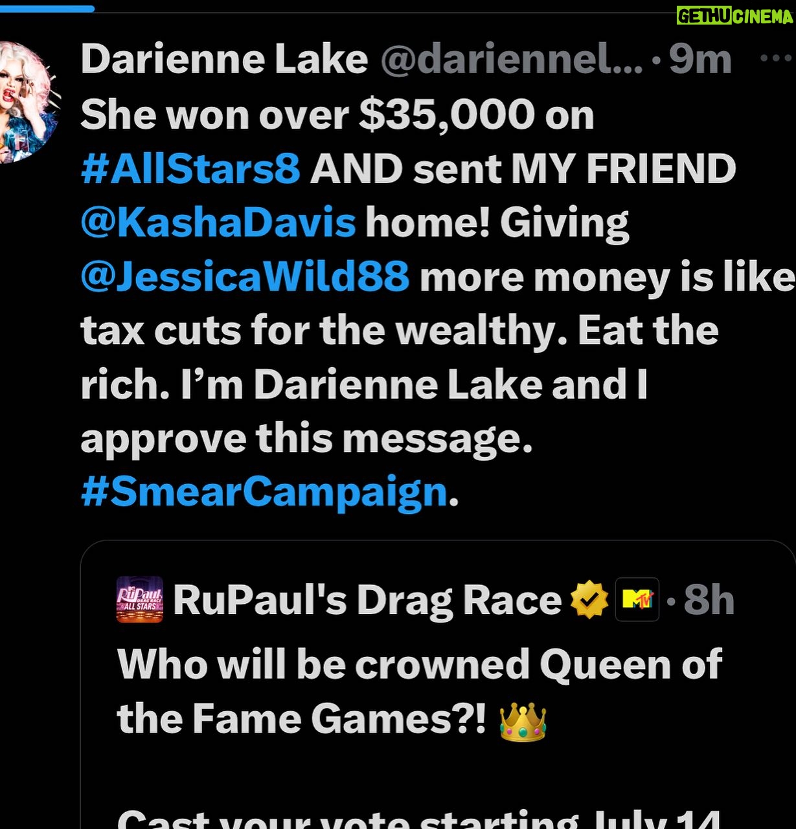This screenshot has width=796, height=829.
Task: Click the 9m tweet timestamp
Action: point(699,60)
